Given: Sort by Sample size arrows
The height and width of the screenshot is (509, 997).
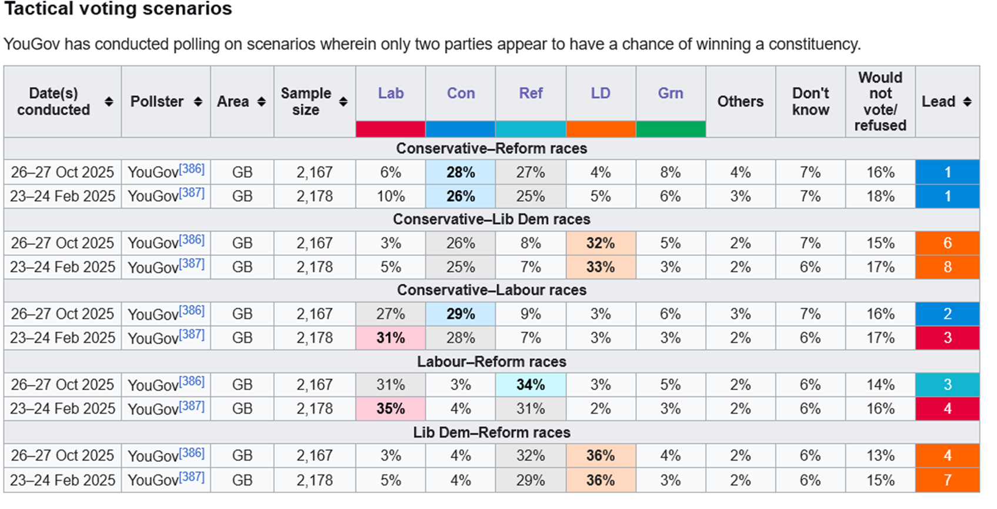Looking at the screenshot, I should click(344, 102).
